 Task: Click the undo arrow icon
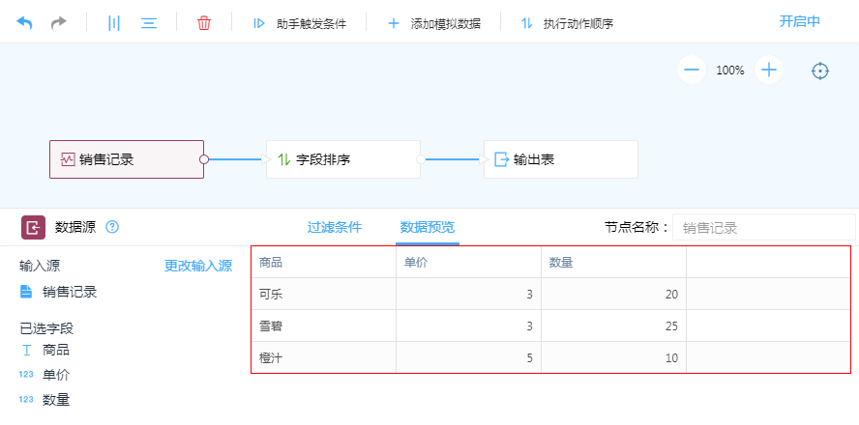(x=24, y=22)
